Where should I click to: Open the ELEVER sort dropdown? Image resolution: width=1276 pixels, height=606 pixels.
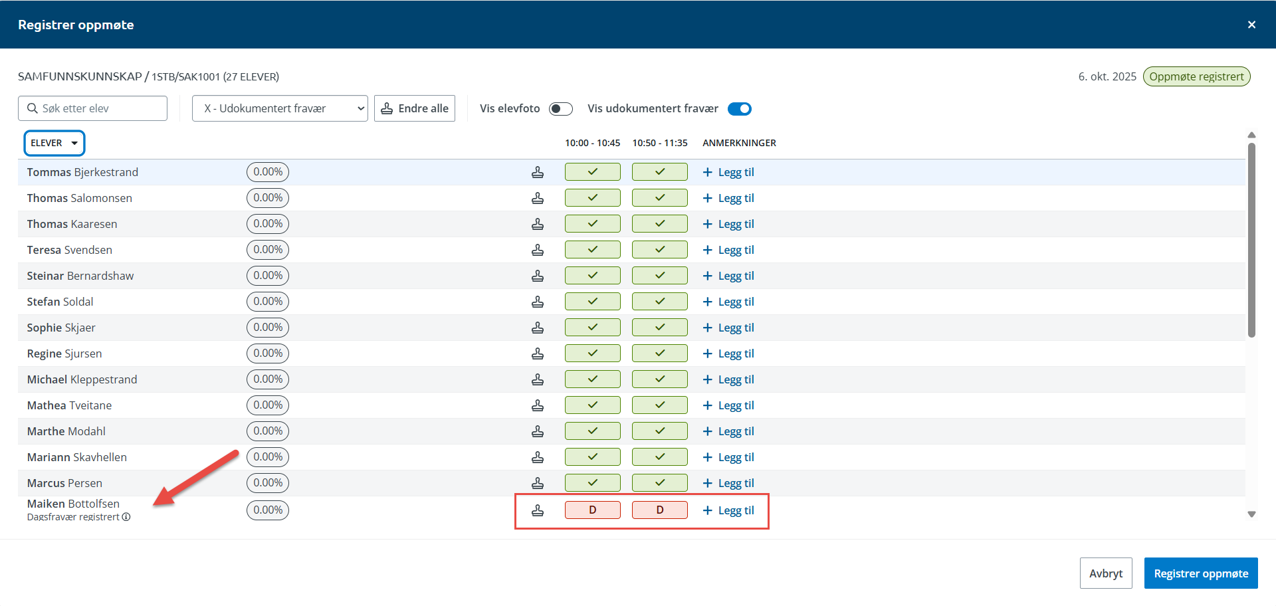click(54, 143)
